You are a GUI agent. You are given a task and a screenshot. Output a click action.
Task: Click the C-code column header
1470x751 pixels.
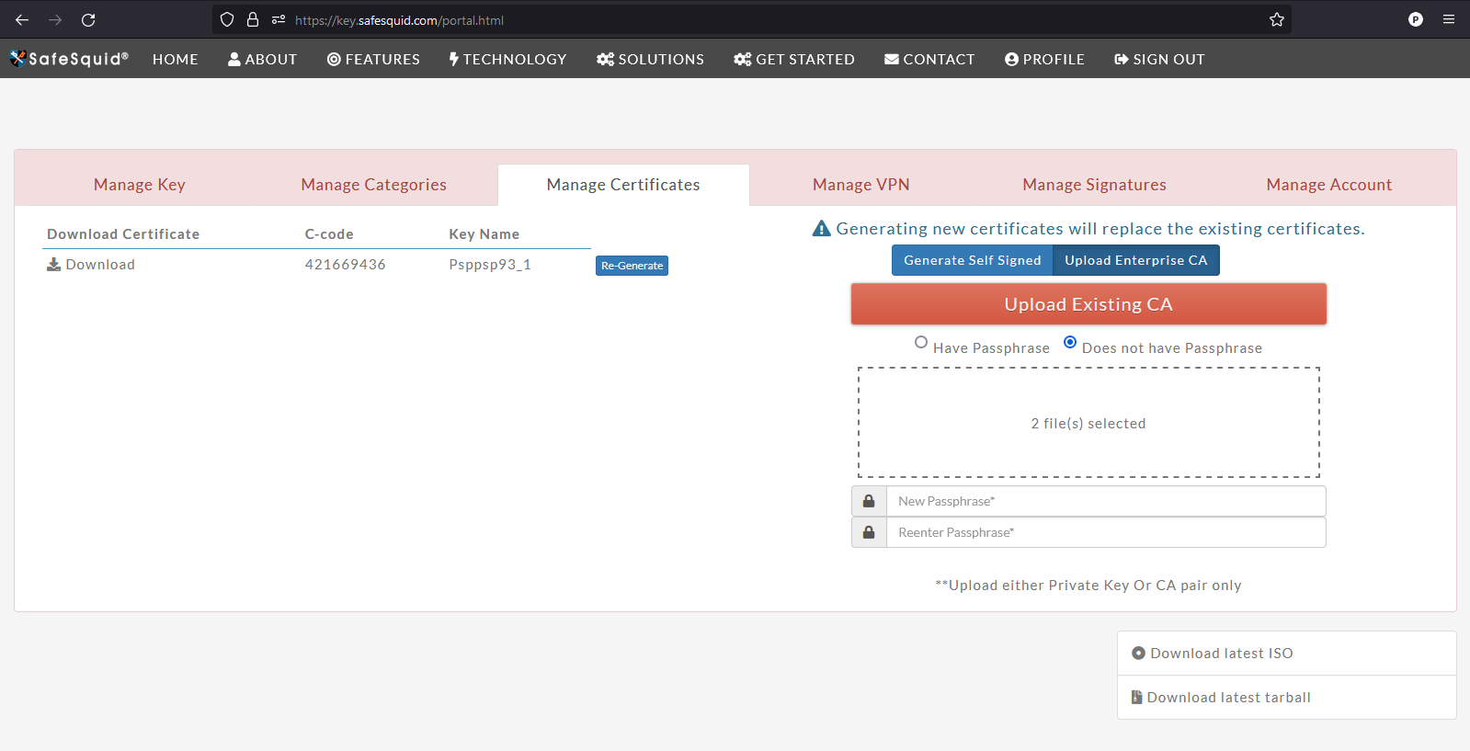click(x=329, y=234)
